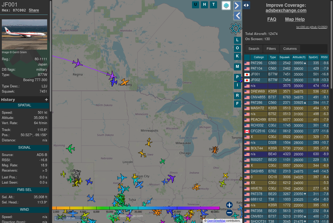Select the JF001 row in table
Screen dimensions: 333x223
click(287, 75)
